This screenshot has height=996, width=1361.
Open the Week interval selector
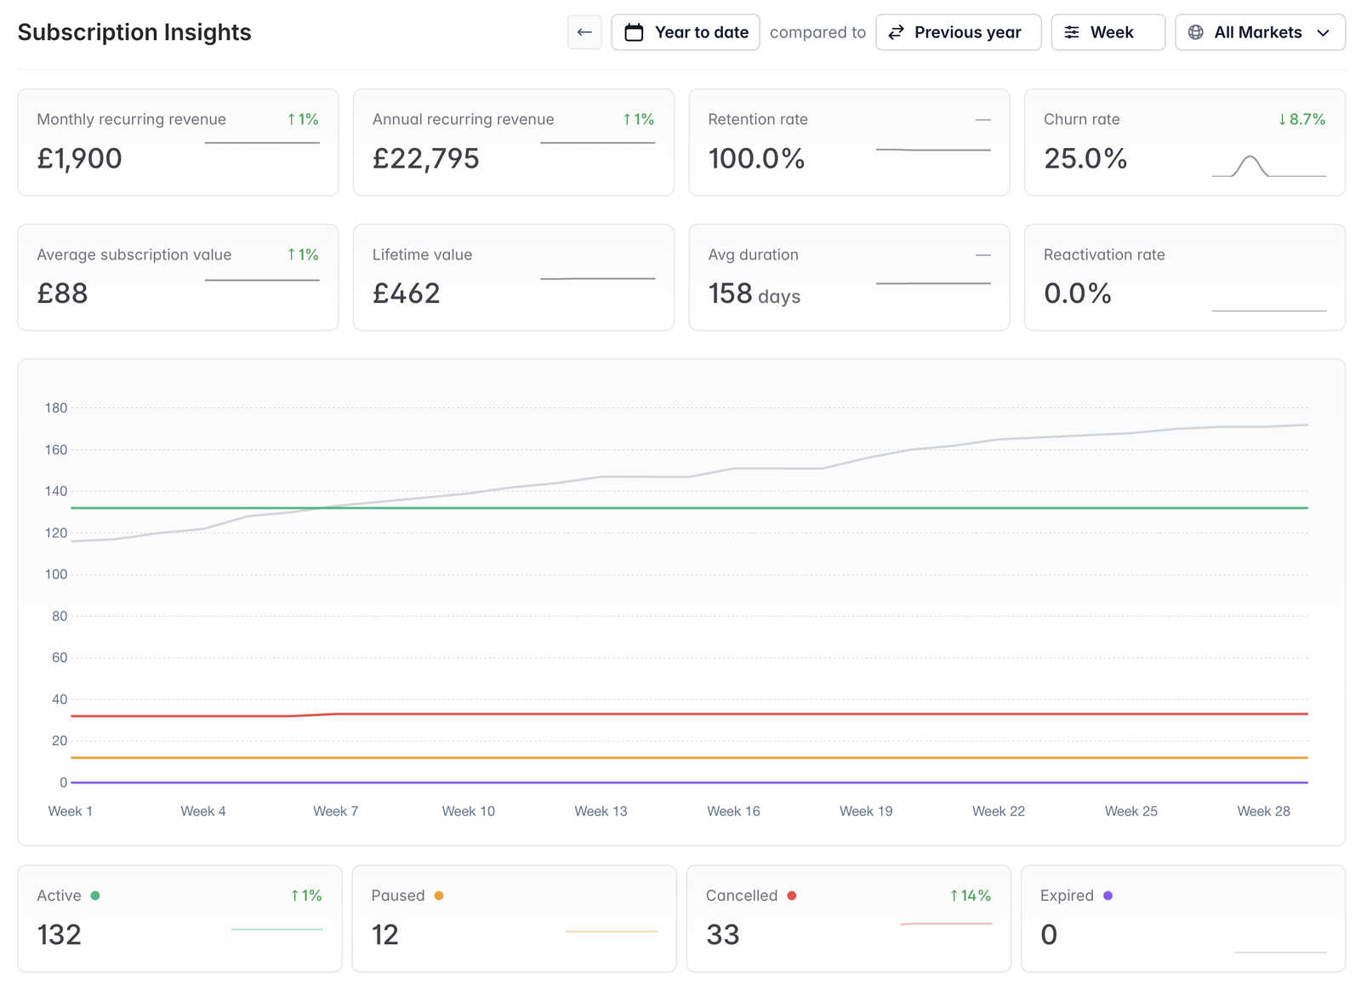1108,32
